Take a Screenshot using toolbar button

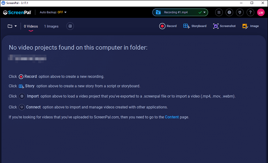(224, 26)
